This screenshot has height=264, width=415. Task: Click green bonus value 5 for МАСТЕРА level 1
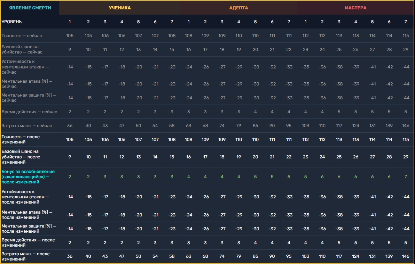pyautogui.click(x=305, y=176)
